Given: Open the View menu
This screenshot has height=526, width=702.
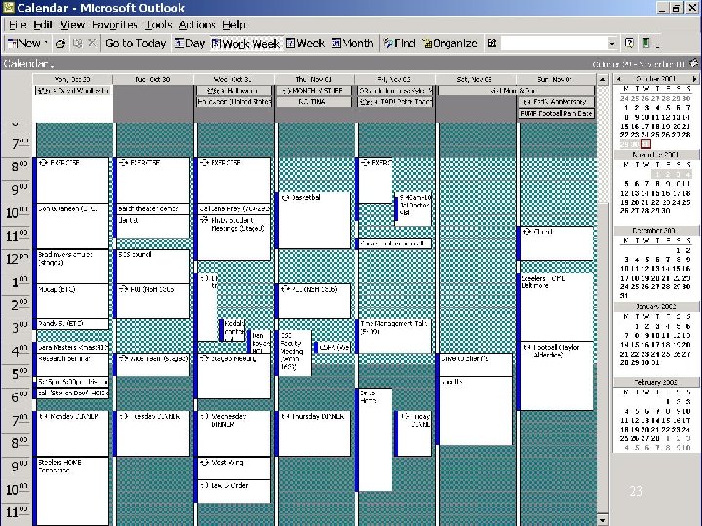Looking at the screenshot, I should (72, 25).
